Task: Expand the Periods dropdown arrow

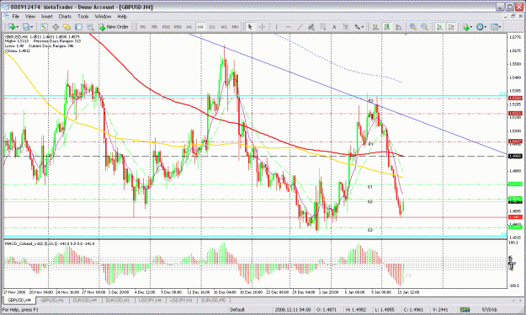Action: (486, 27)
